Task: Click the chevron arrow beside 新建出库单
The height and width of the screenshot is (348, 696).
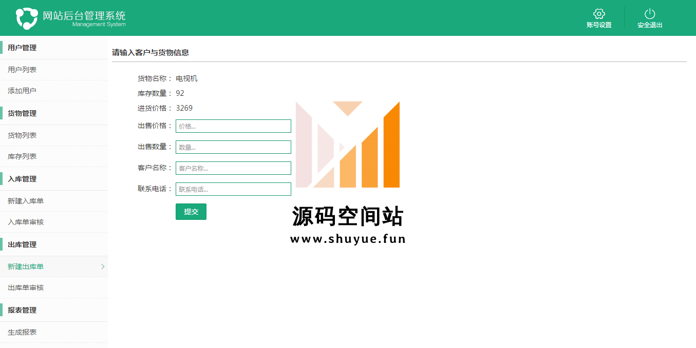Action: pyautogui.click(x=103, y=267)
